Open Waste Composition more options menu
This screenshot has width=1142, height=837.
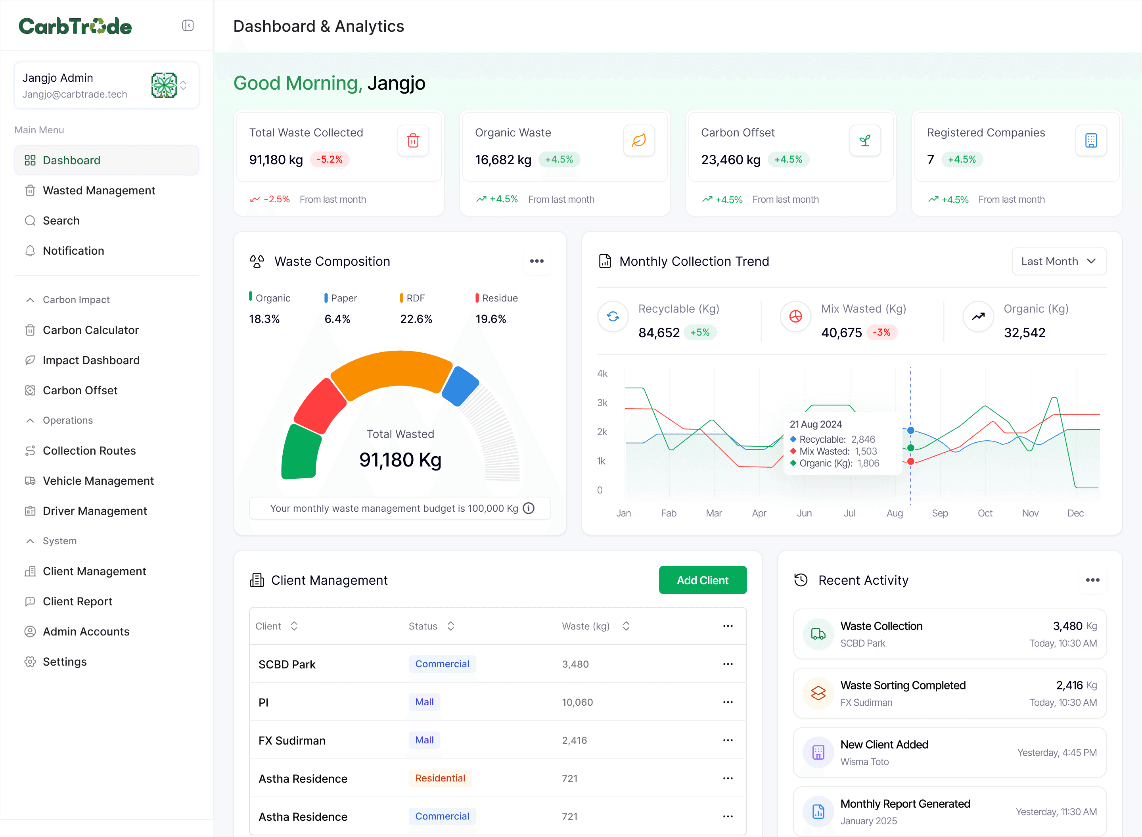click(x=537, y=261)
